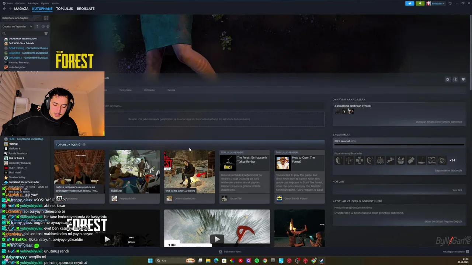472x265 pixels.
Task: Click the question mark friend avatar
Action: click(x=344, y=111)
